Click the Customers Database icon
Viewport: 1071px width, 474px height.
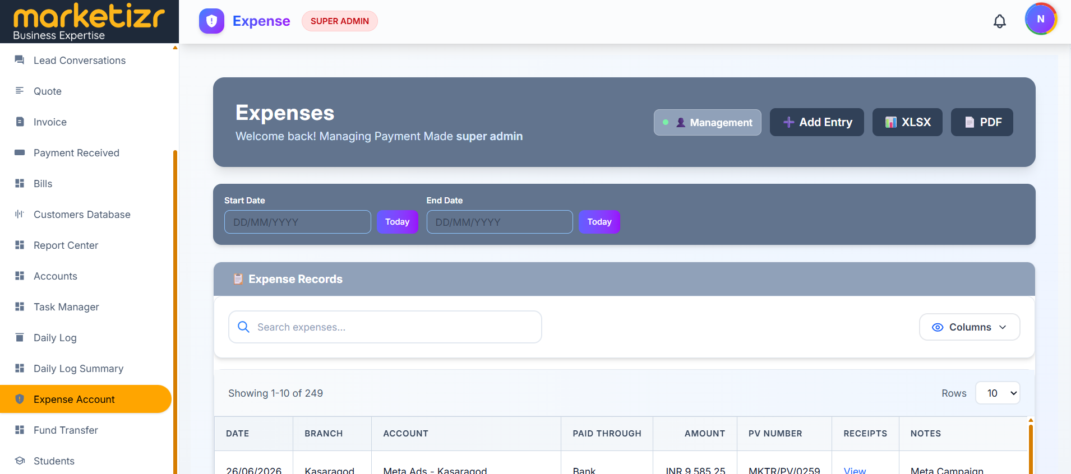(20, 214)
